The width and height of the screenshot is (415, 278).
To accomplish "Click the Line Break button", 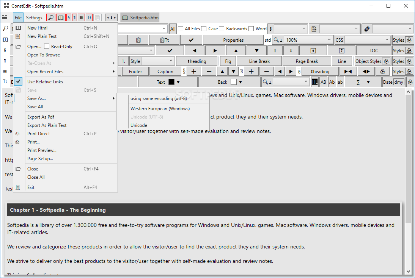I will (259, 61).
